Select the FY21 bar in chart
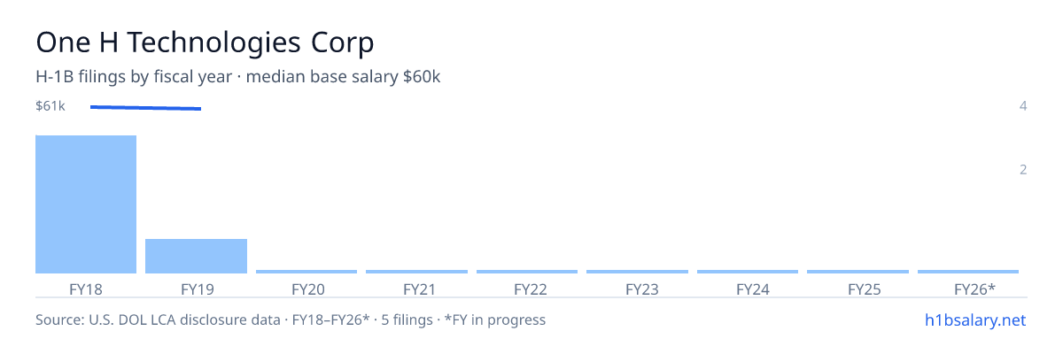 (416, 272)
